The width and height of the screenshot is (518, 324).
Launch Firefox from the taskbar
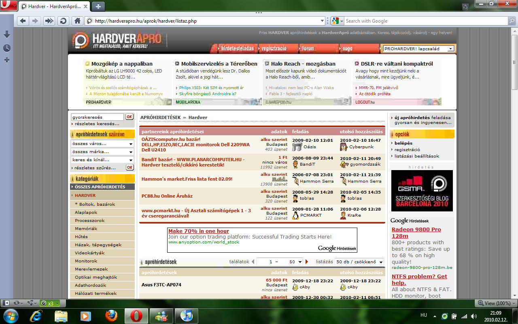pos(111,315)
